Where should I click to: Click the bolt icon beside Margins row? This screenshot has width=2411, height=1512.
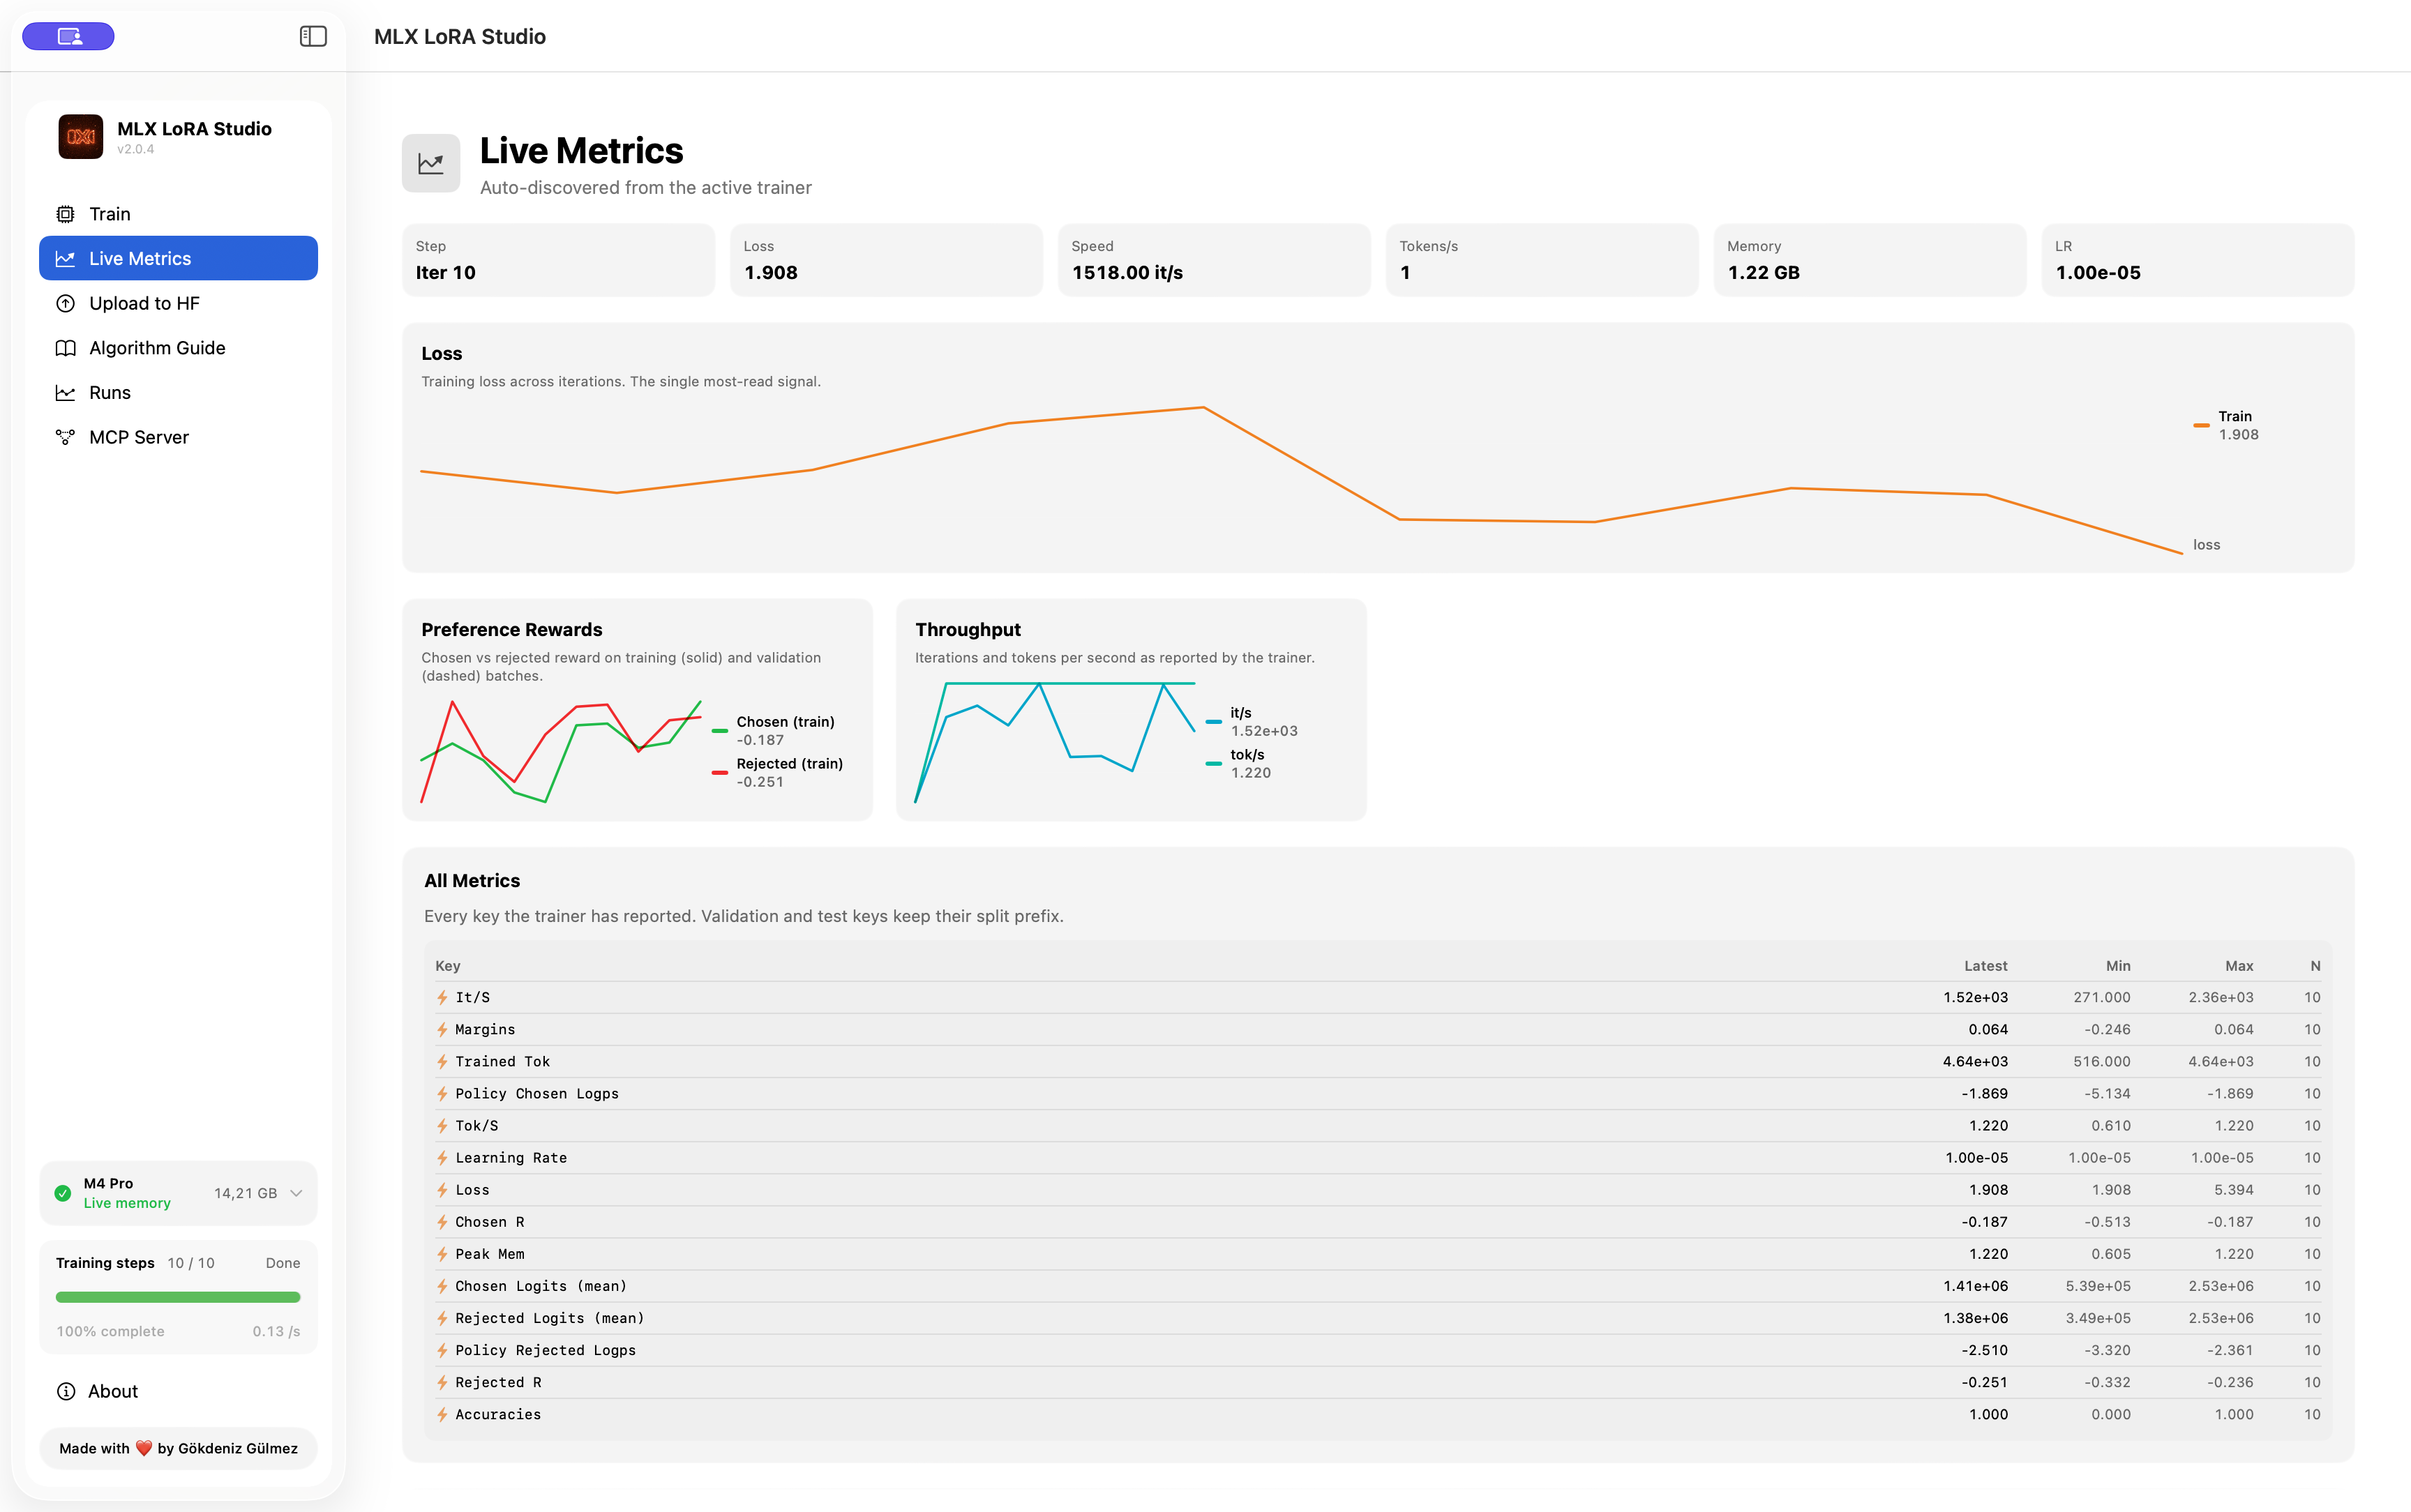[442, 1030]
